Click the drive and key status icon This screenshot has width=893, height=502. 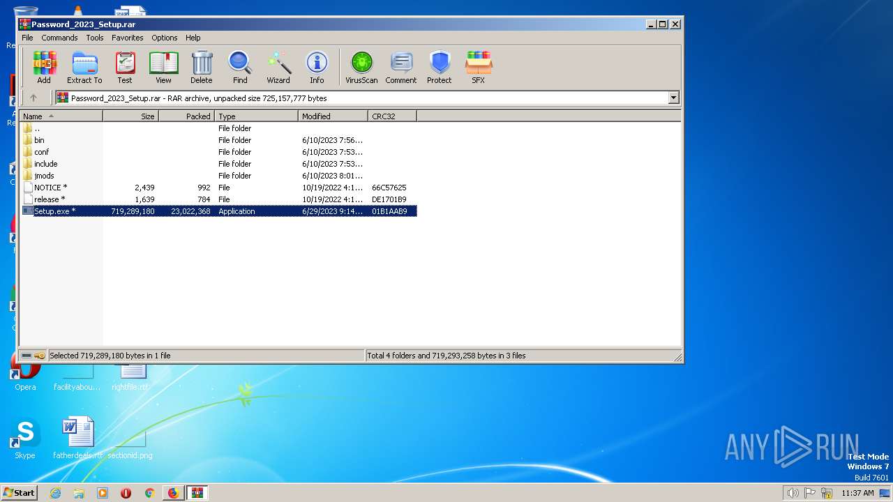coord(33,356)
